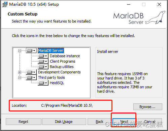Screen dimensions: 168x131
Task: Click the MariaDB Server seal logo
Action: tap(139, 18)
